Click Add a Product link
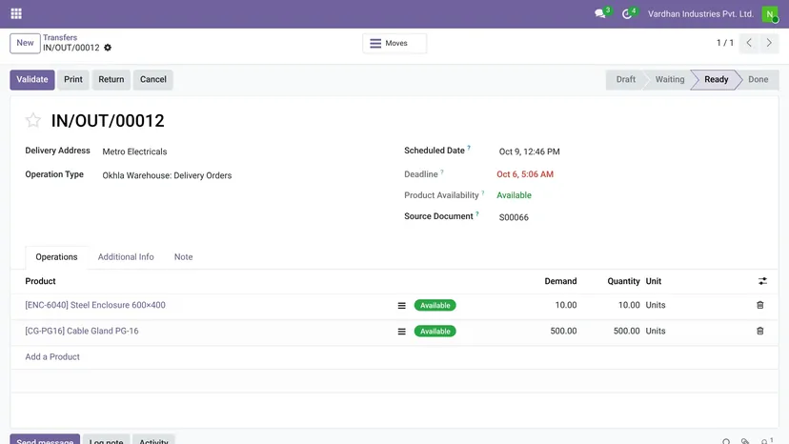Screen dimensions: 789x444 [x=52, y=357]
